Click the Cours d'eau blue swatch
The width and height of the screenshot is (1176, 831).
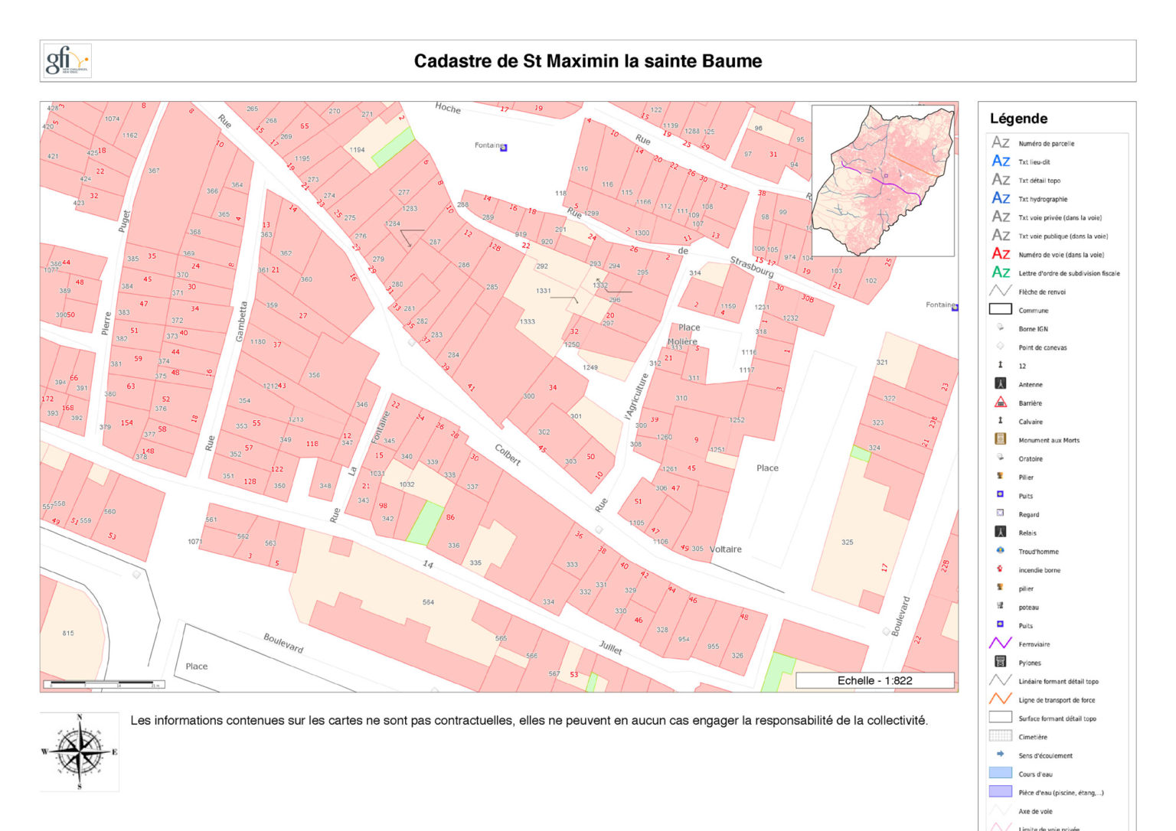1000,773
